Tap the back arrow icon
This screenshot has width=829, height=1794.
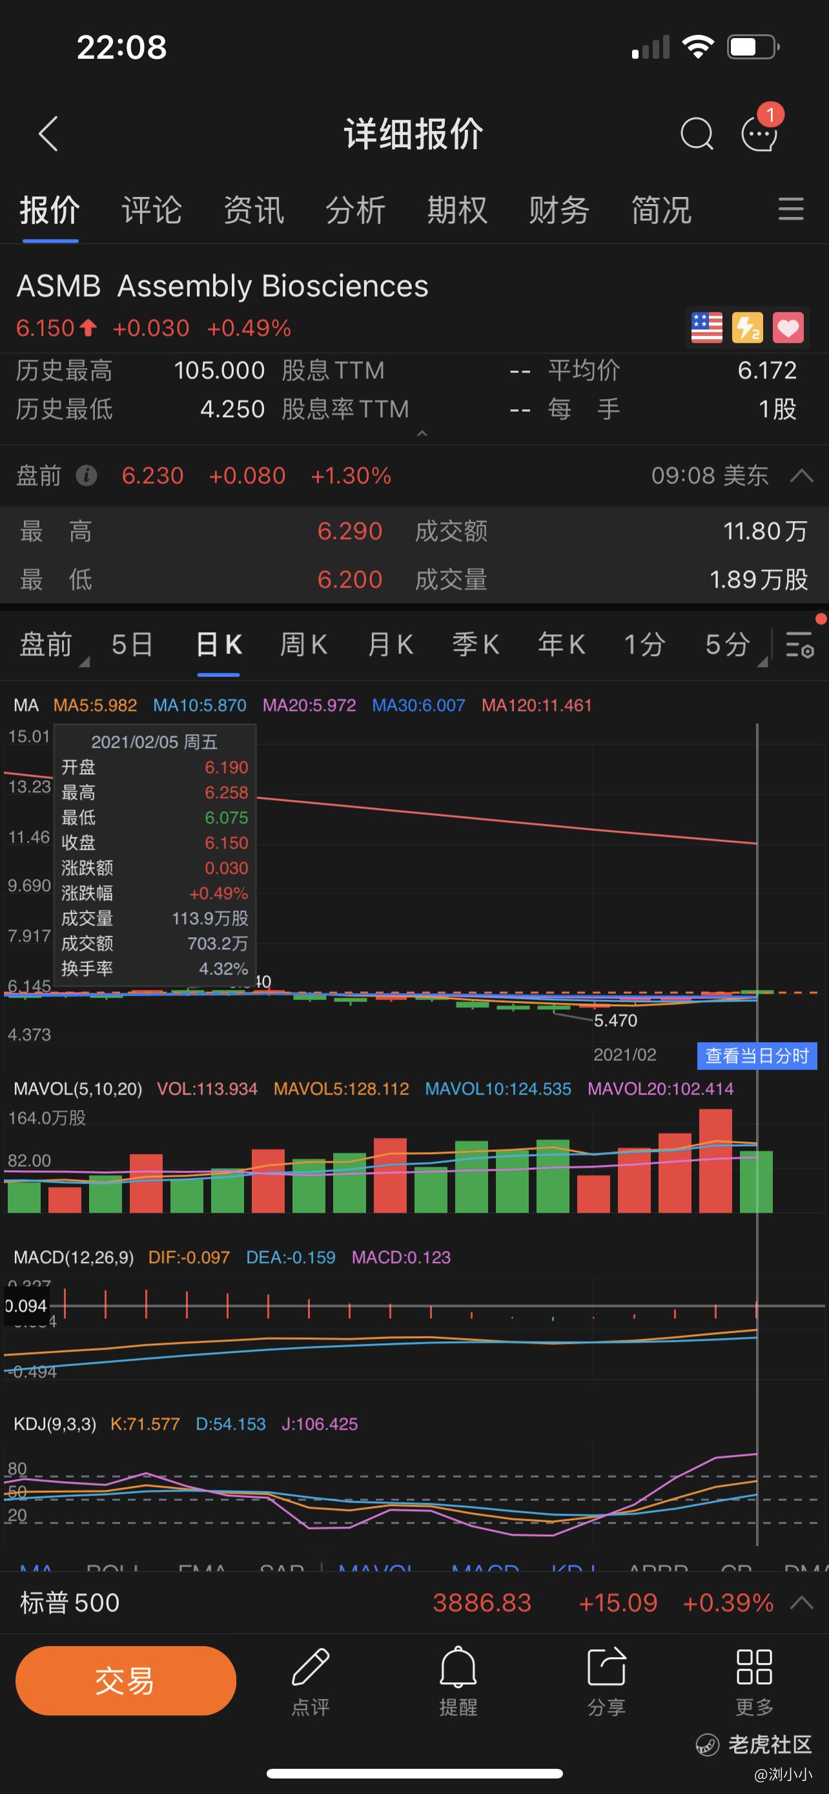(x=47, y=133)
